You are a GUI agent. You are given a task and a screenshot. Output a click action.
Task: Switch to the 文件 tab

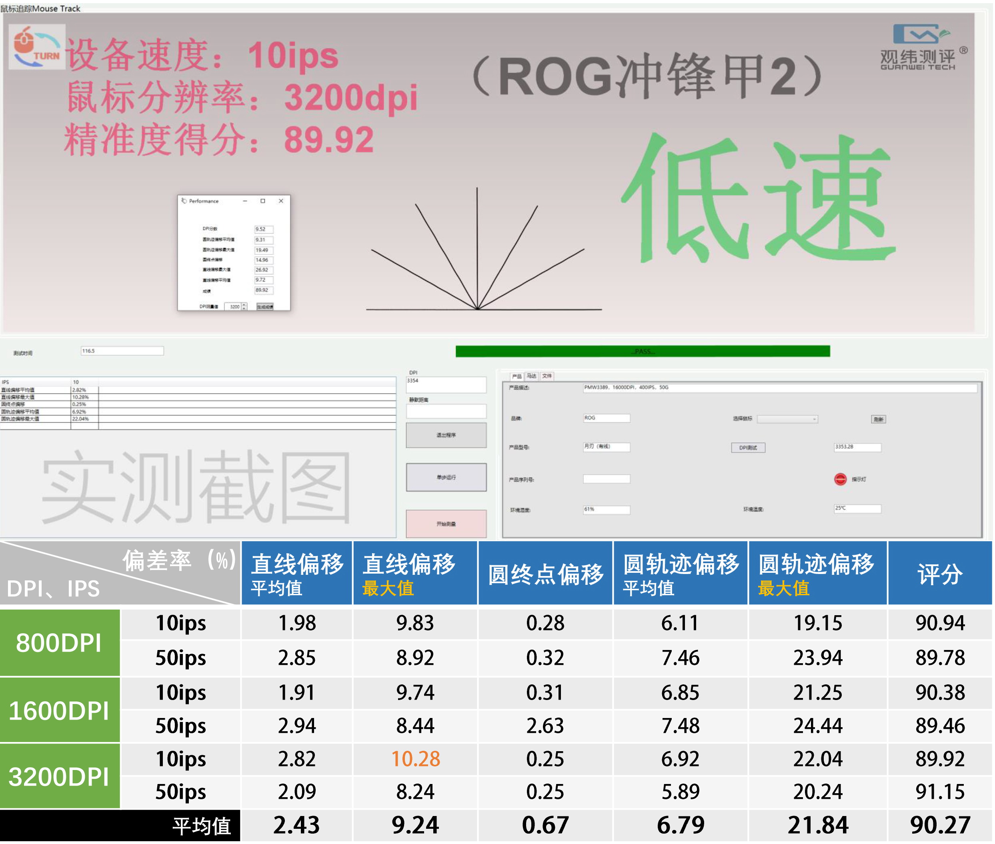click(x=547, y=376)
